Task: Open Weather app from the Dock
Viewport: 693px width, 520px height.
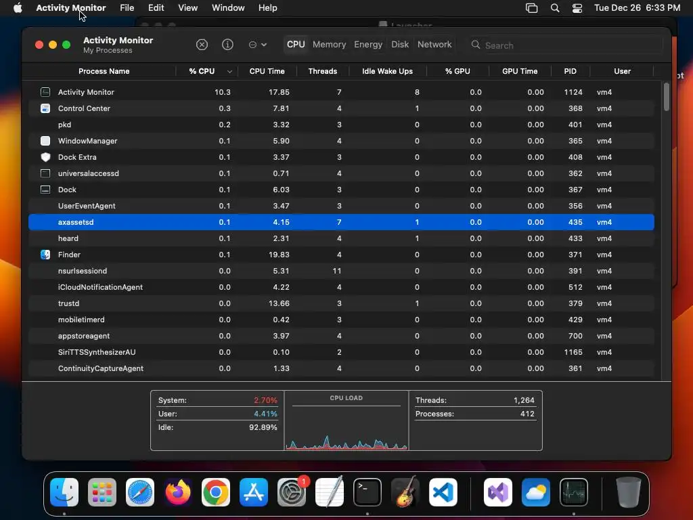Action: [536, 492]
